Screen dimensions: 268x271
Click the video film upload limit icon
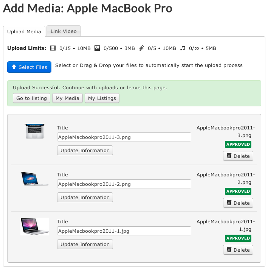(53, 48)
